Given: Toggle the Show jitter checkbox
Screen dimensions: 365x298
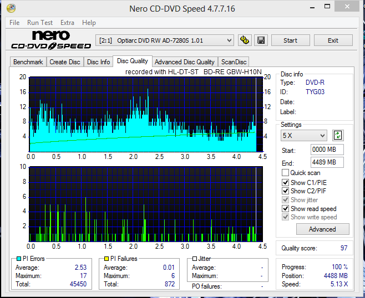Looking at the screenshot, I should click(285, 199).
